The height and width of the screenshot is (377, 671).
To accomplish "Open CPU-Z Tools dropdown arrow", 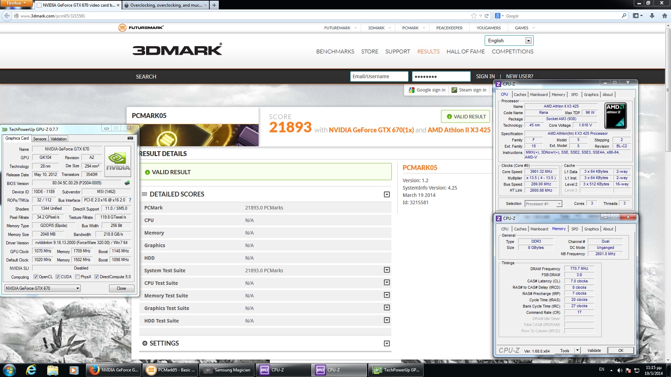I will (577, 350).
